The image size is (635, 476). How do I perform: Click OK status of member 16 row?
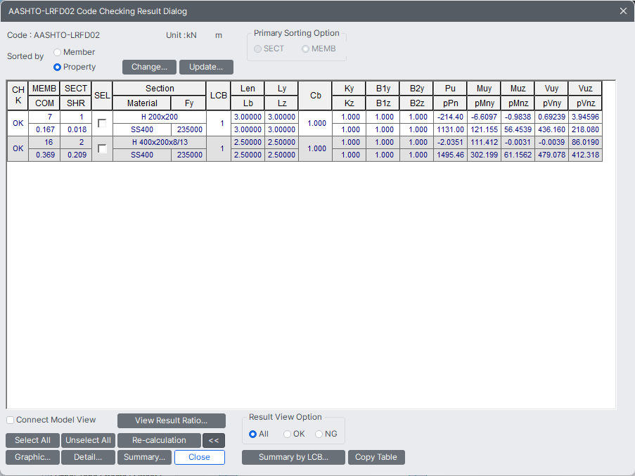coord(18,148)
